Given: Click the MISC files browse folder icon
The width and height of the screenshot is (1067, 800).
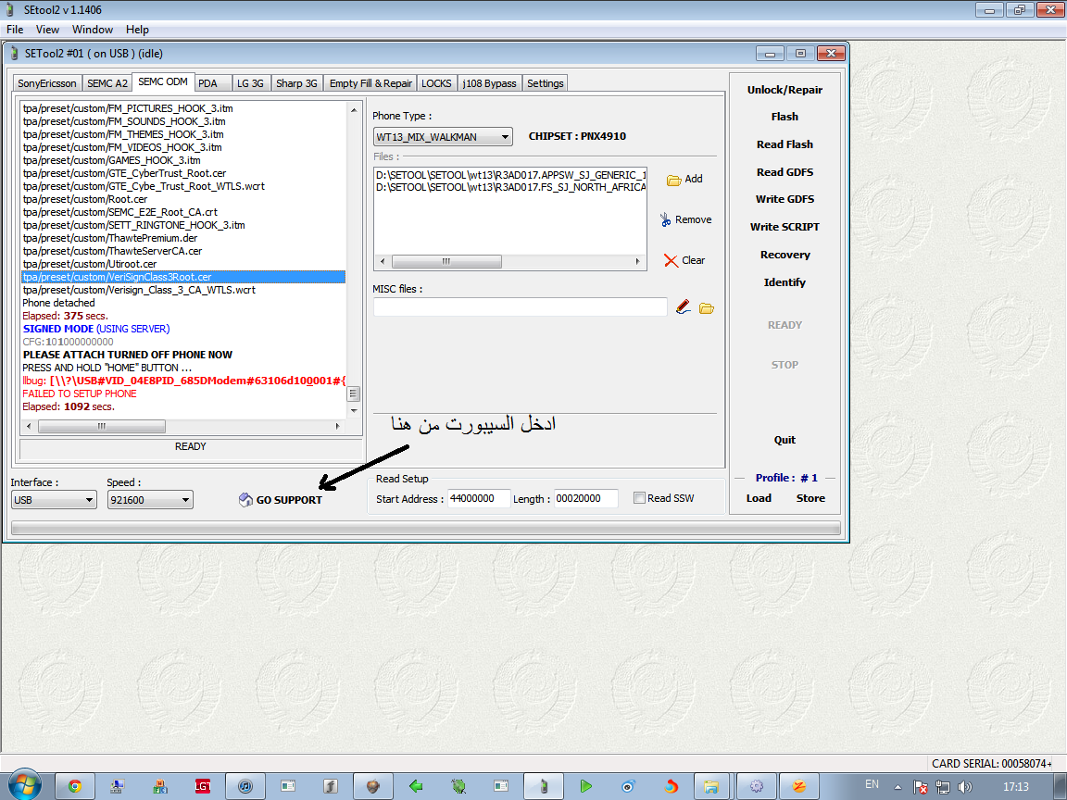Looking at the screenshot, I should [x=707, y=308].
